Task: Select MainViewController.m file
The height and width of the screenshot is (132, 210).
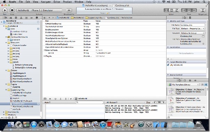Action: (x=22, y=81)
